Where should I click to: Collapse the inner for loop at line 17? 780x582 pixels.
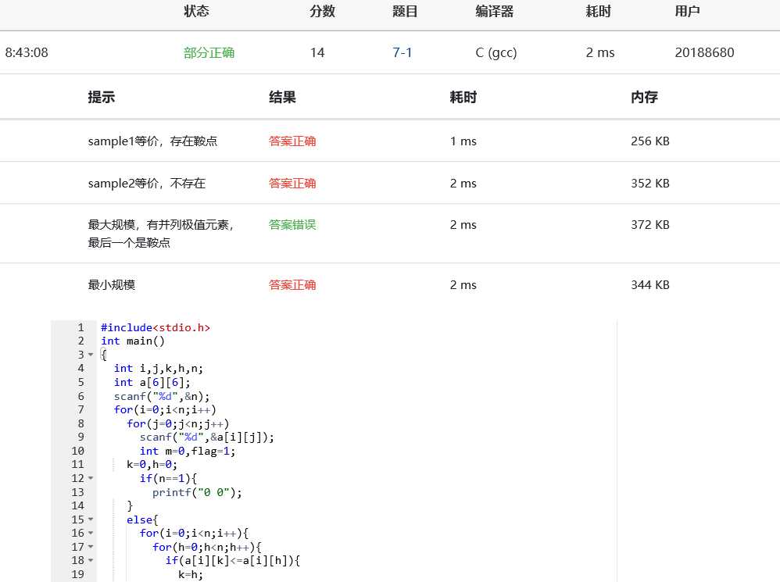[x=91, y=547]
